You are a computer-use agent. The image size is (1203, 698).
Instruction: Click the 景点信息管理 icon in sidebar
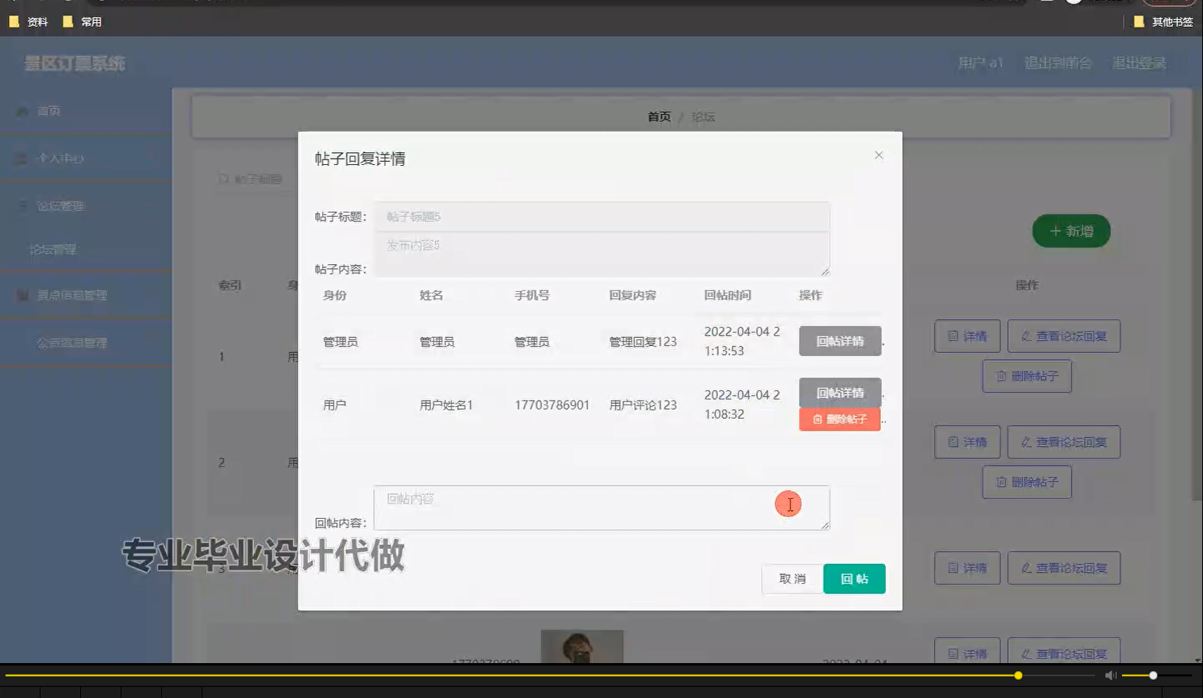click(x=23, y=294)
